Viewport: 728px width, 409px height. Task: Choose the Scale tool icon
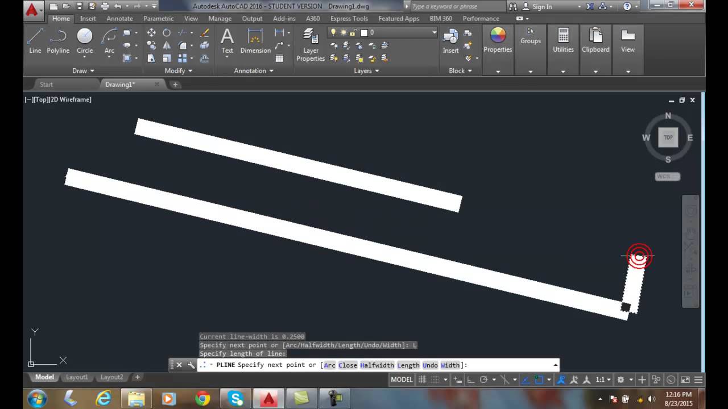coord(167,58)
